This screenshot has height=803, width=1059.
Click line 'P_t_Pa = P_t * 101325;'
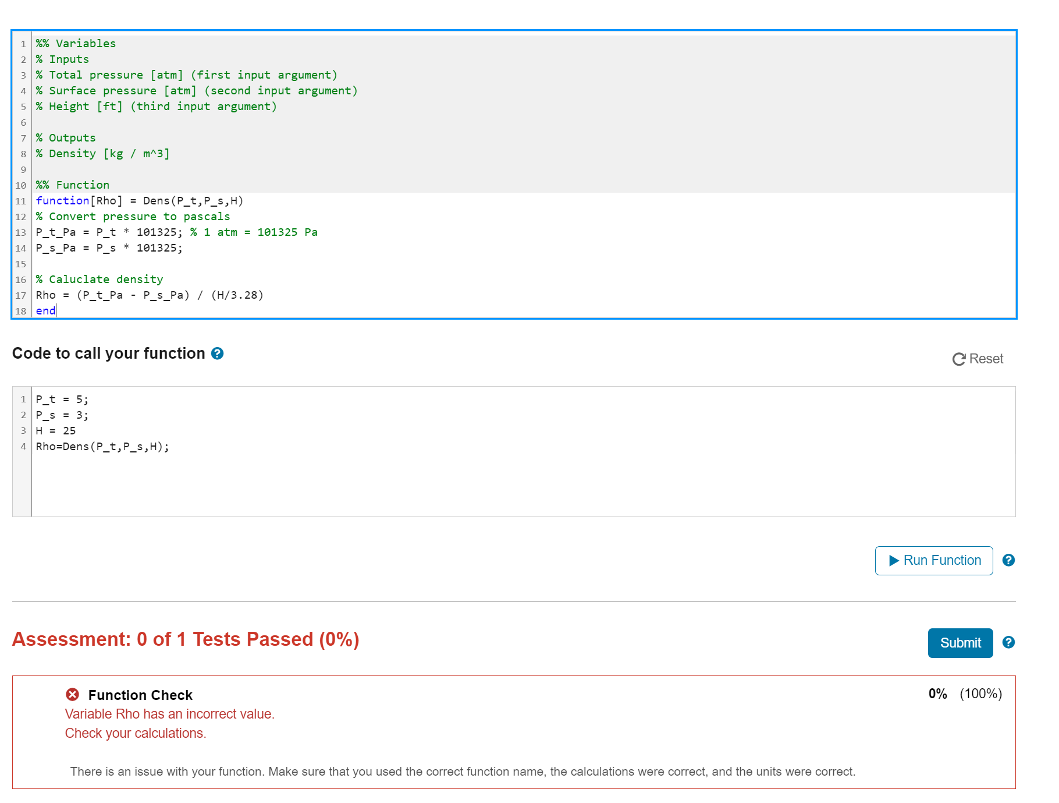(109, 232)
